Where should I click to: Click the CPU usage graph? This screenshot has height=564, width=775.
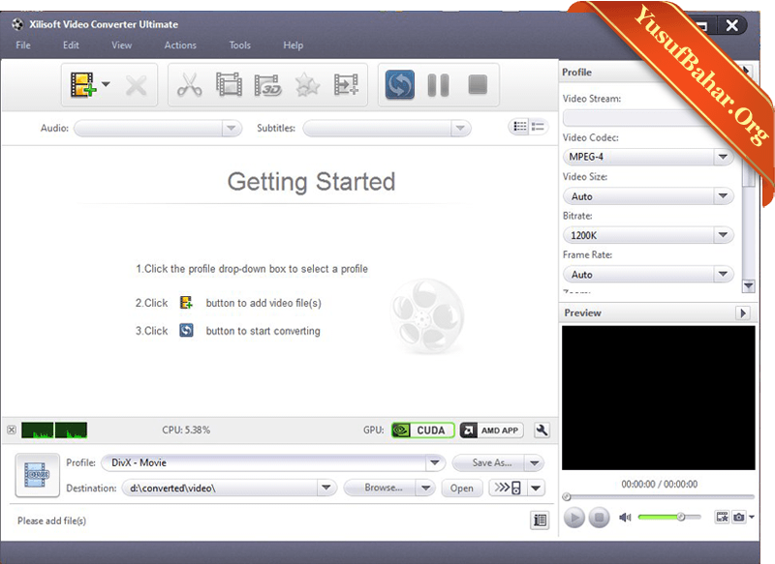click(54, 430)
